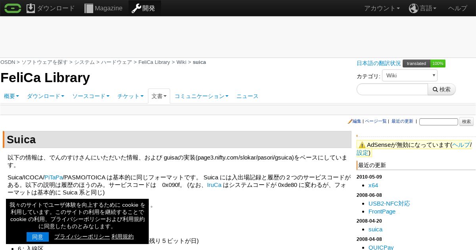Open the プライバシーポリシー link

click(82, 237)
